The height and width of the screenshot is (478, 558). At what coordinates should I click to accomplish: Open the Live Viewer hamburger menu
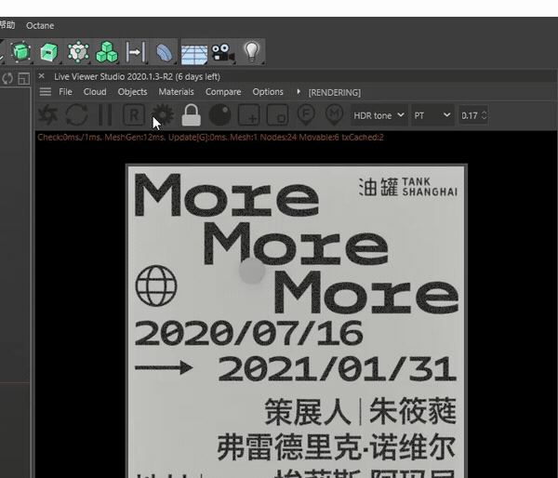point(46,92)
